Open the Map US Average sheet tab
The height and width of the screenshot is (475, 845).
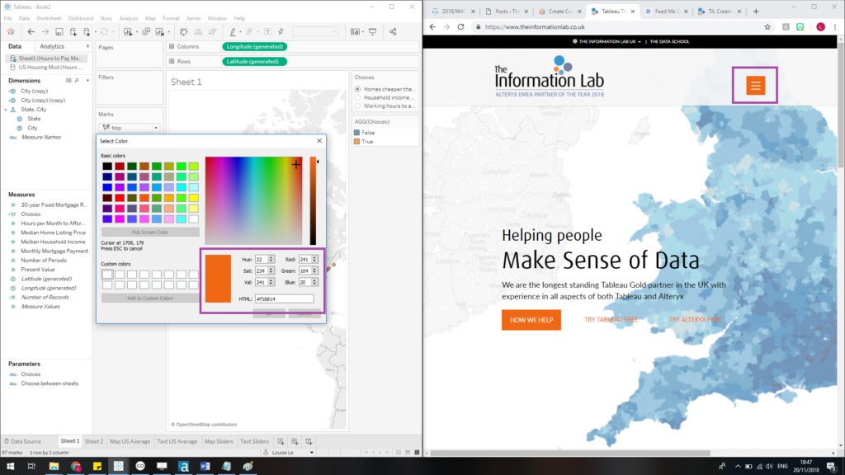click(130, 441)
